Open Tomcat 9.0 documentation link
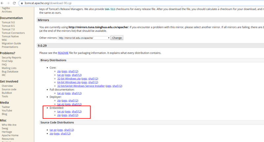 (x=8, y=22)
